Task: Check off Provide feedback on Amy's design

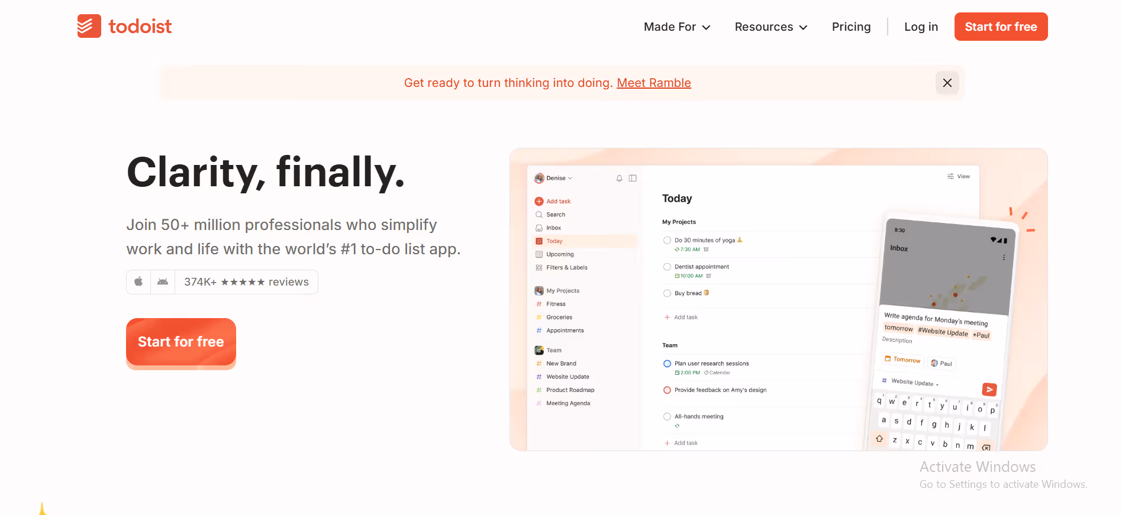Action: pyautogui.click(x=667, y=390)
